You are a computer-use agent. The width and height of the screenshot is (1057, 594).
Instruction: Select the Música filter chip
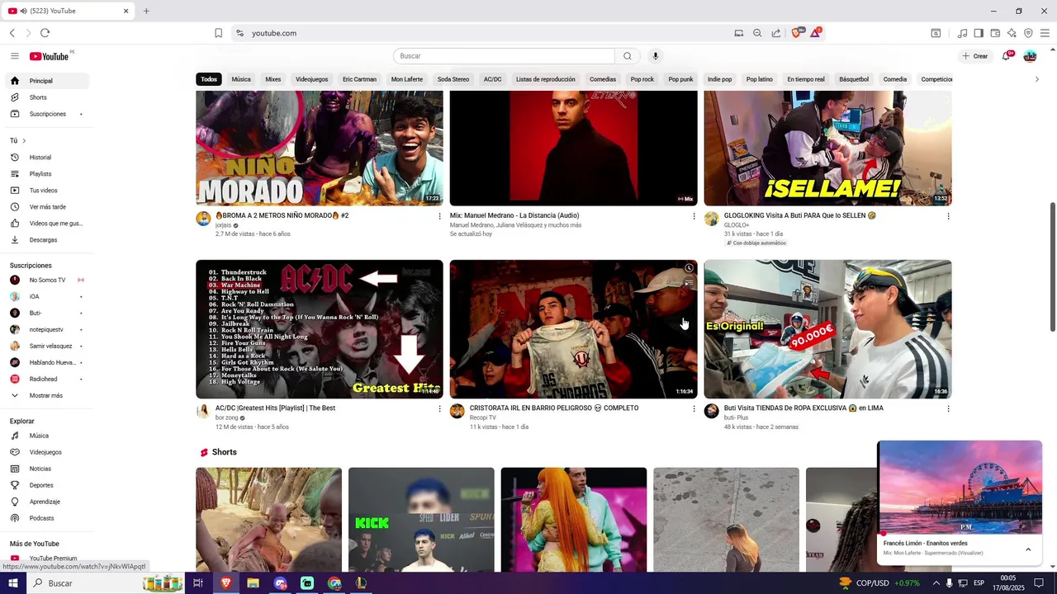[241, 79]
